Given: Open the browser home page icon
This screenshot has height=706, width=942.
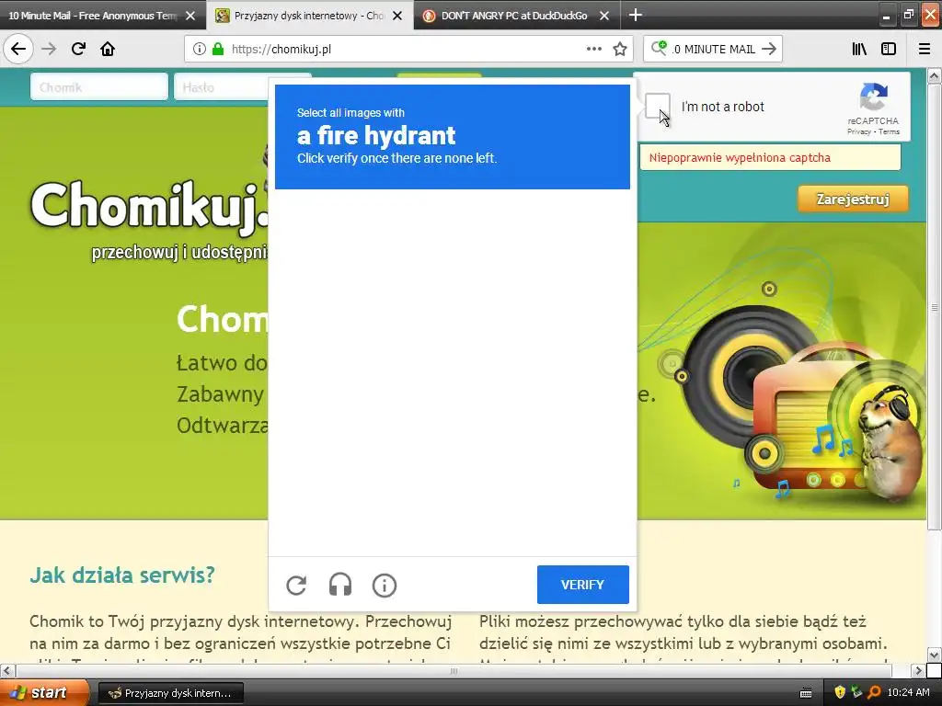Looking at the screenshot, I should 108,49.
